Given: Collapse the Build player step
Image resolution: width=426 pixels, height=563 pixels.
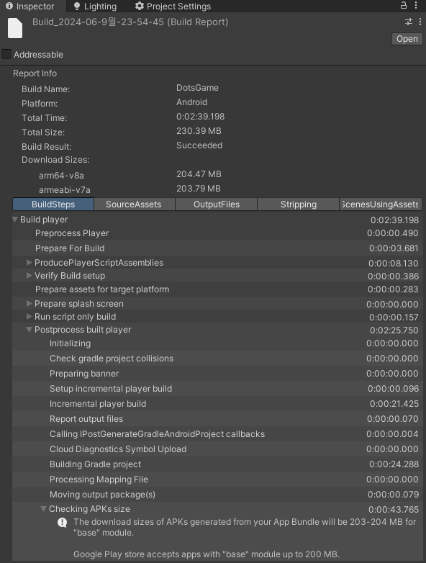Looking at the screenshot, I should pos(15,220).
